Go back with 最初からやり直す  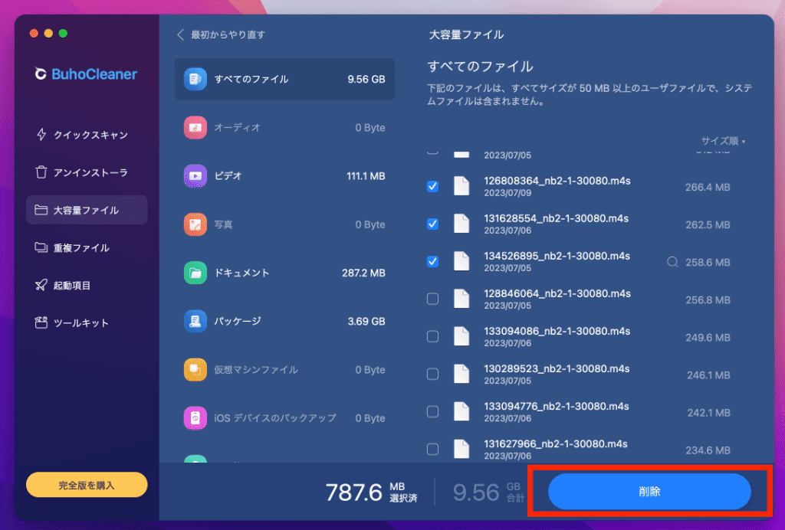pos(221,34)
